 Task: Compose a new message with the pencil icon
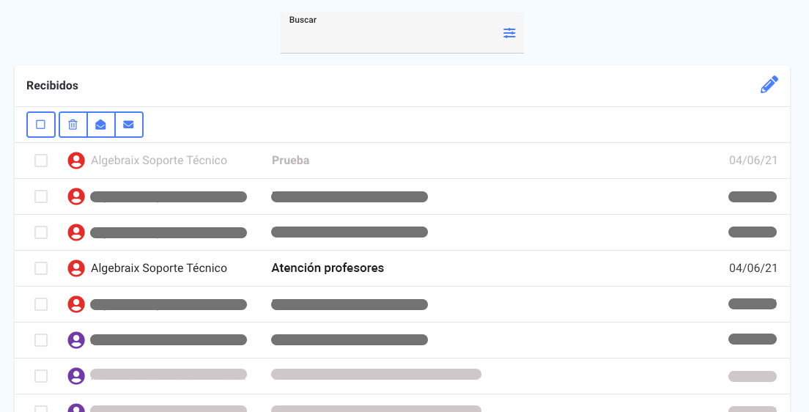click(769, 85)
